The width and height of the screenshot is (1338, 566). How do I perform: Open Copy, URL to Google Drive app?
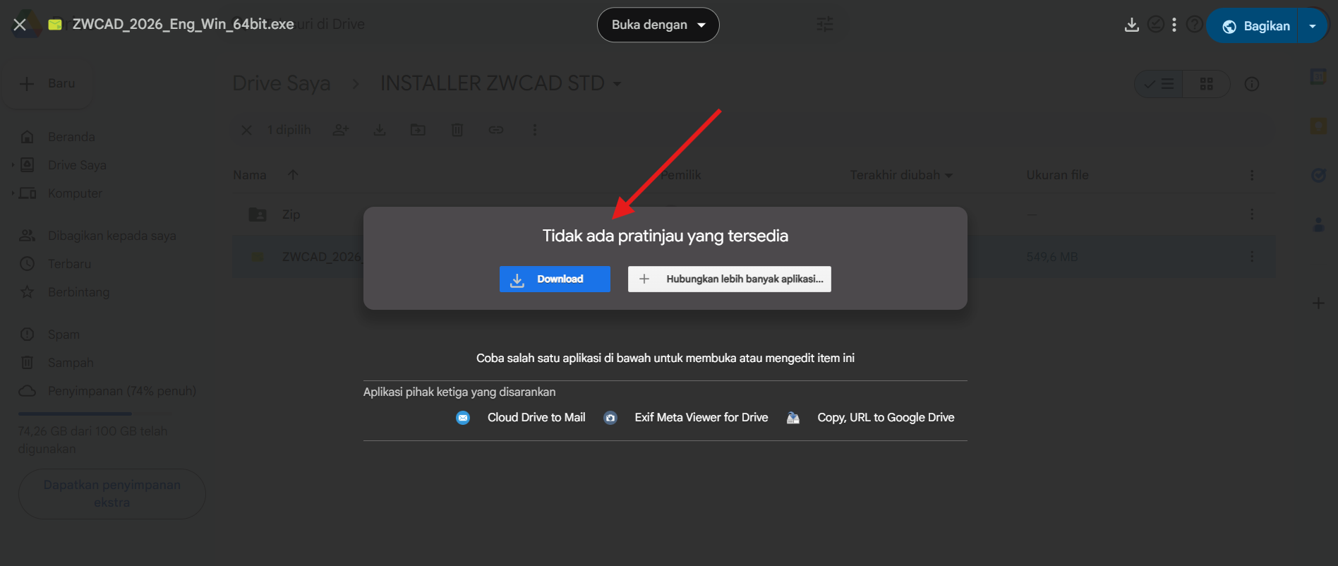click(x=885, y=417)
